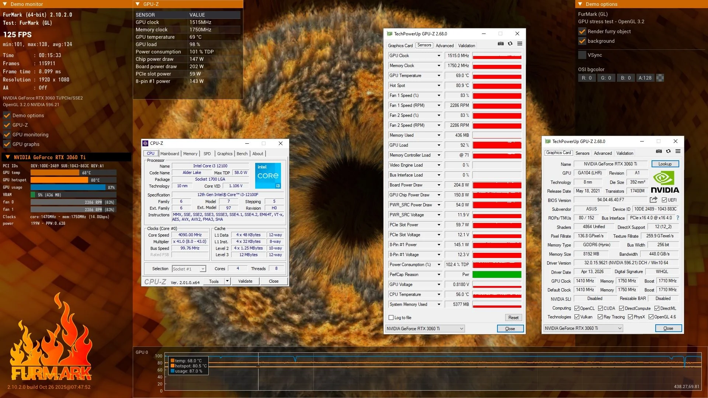Click the Close button in CPU-Z
Image resolution: width=708 pixels, height=398 pixels.
[x=274, y=281]
